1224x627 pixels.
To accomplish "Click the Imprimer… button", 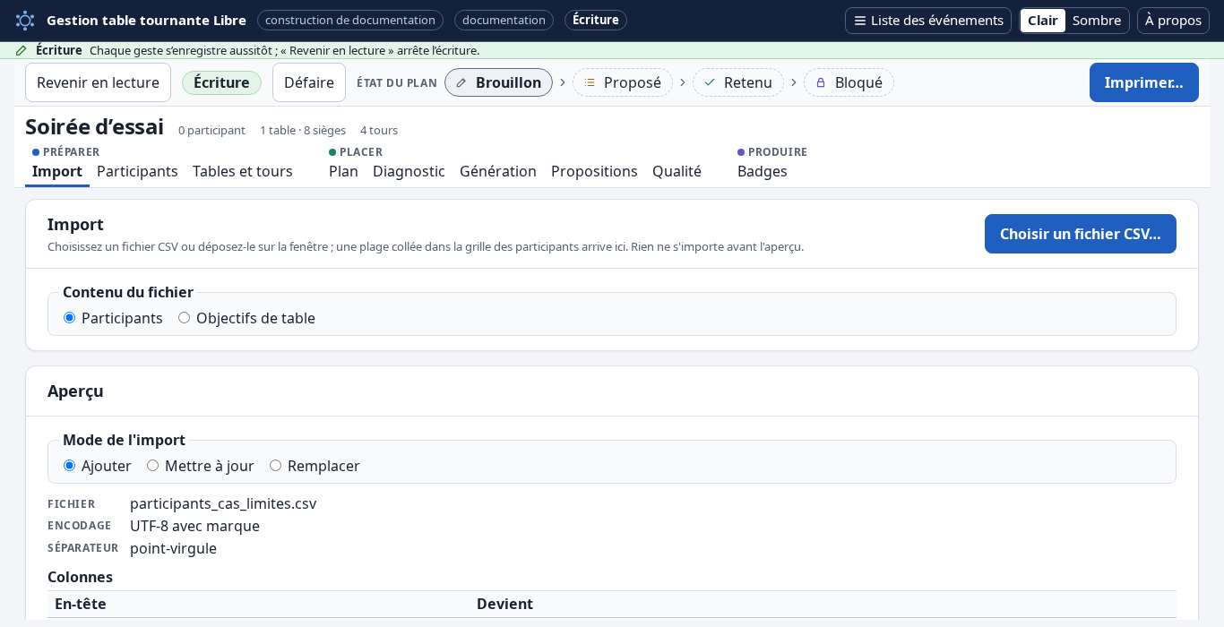I will point(1144,82).
